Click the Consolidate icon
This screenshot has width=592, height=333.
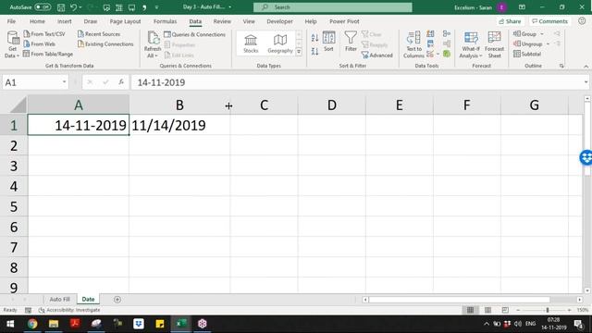coord(447,34)
